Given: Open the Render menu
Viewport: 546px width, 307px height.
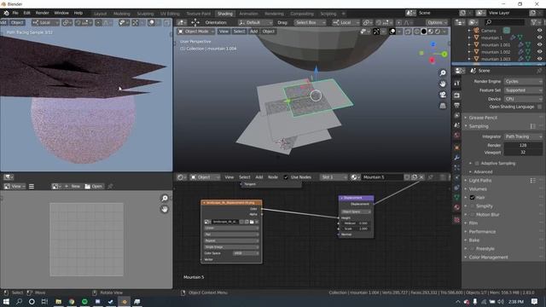Looking at the screenshot, I should [x=42, y=13].
